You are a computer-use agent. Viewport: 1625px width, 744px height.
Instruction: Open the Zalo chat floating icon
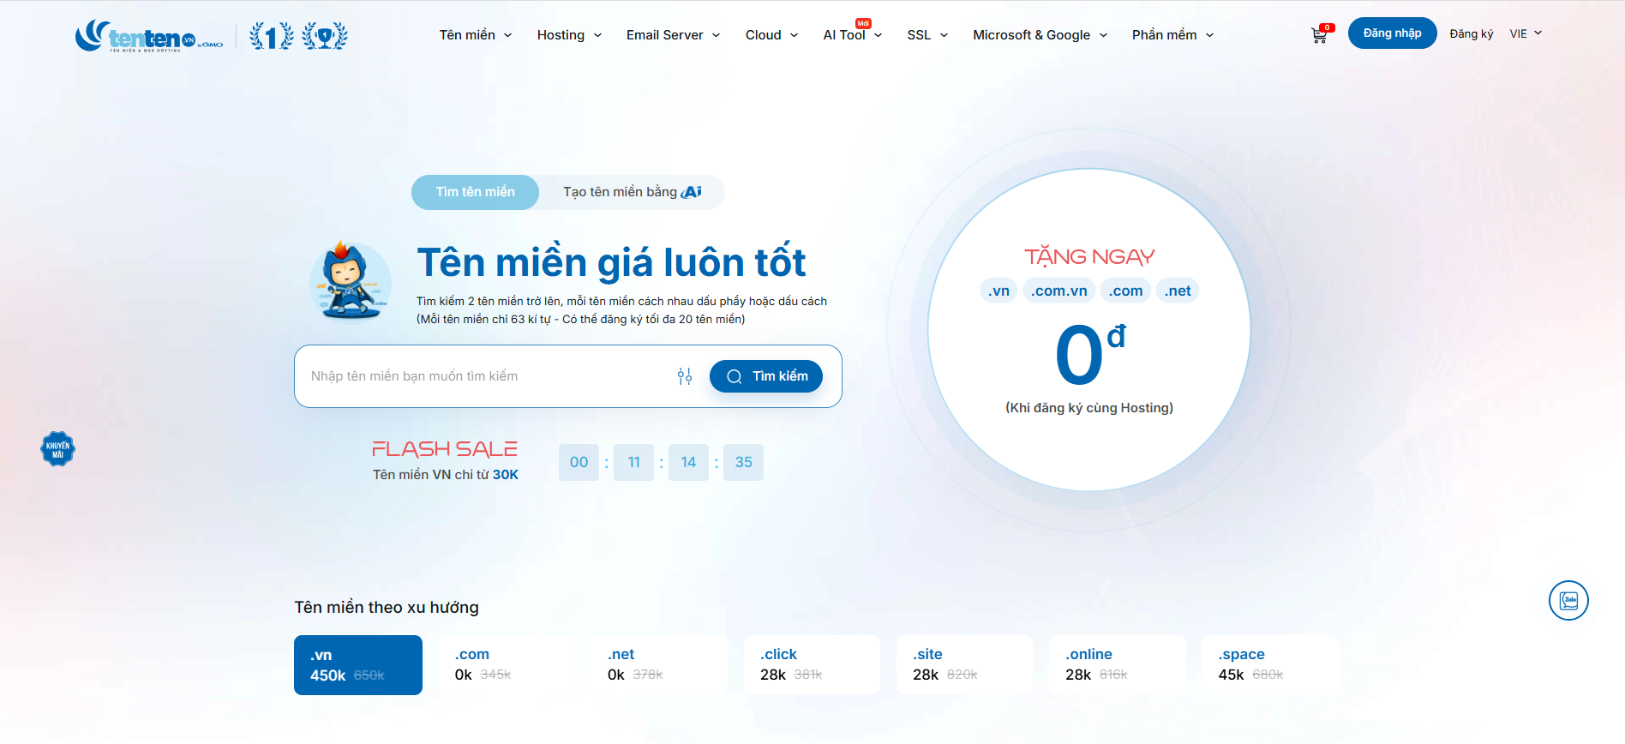coord(1568,600)
